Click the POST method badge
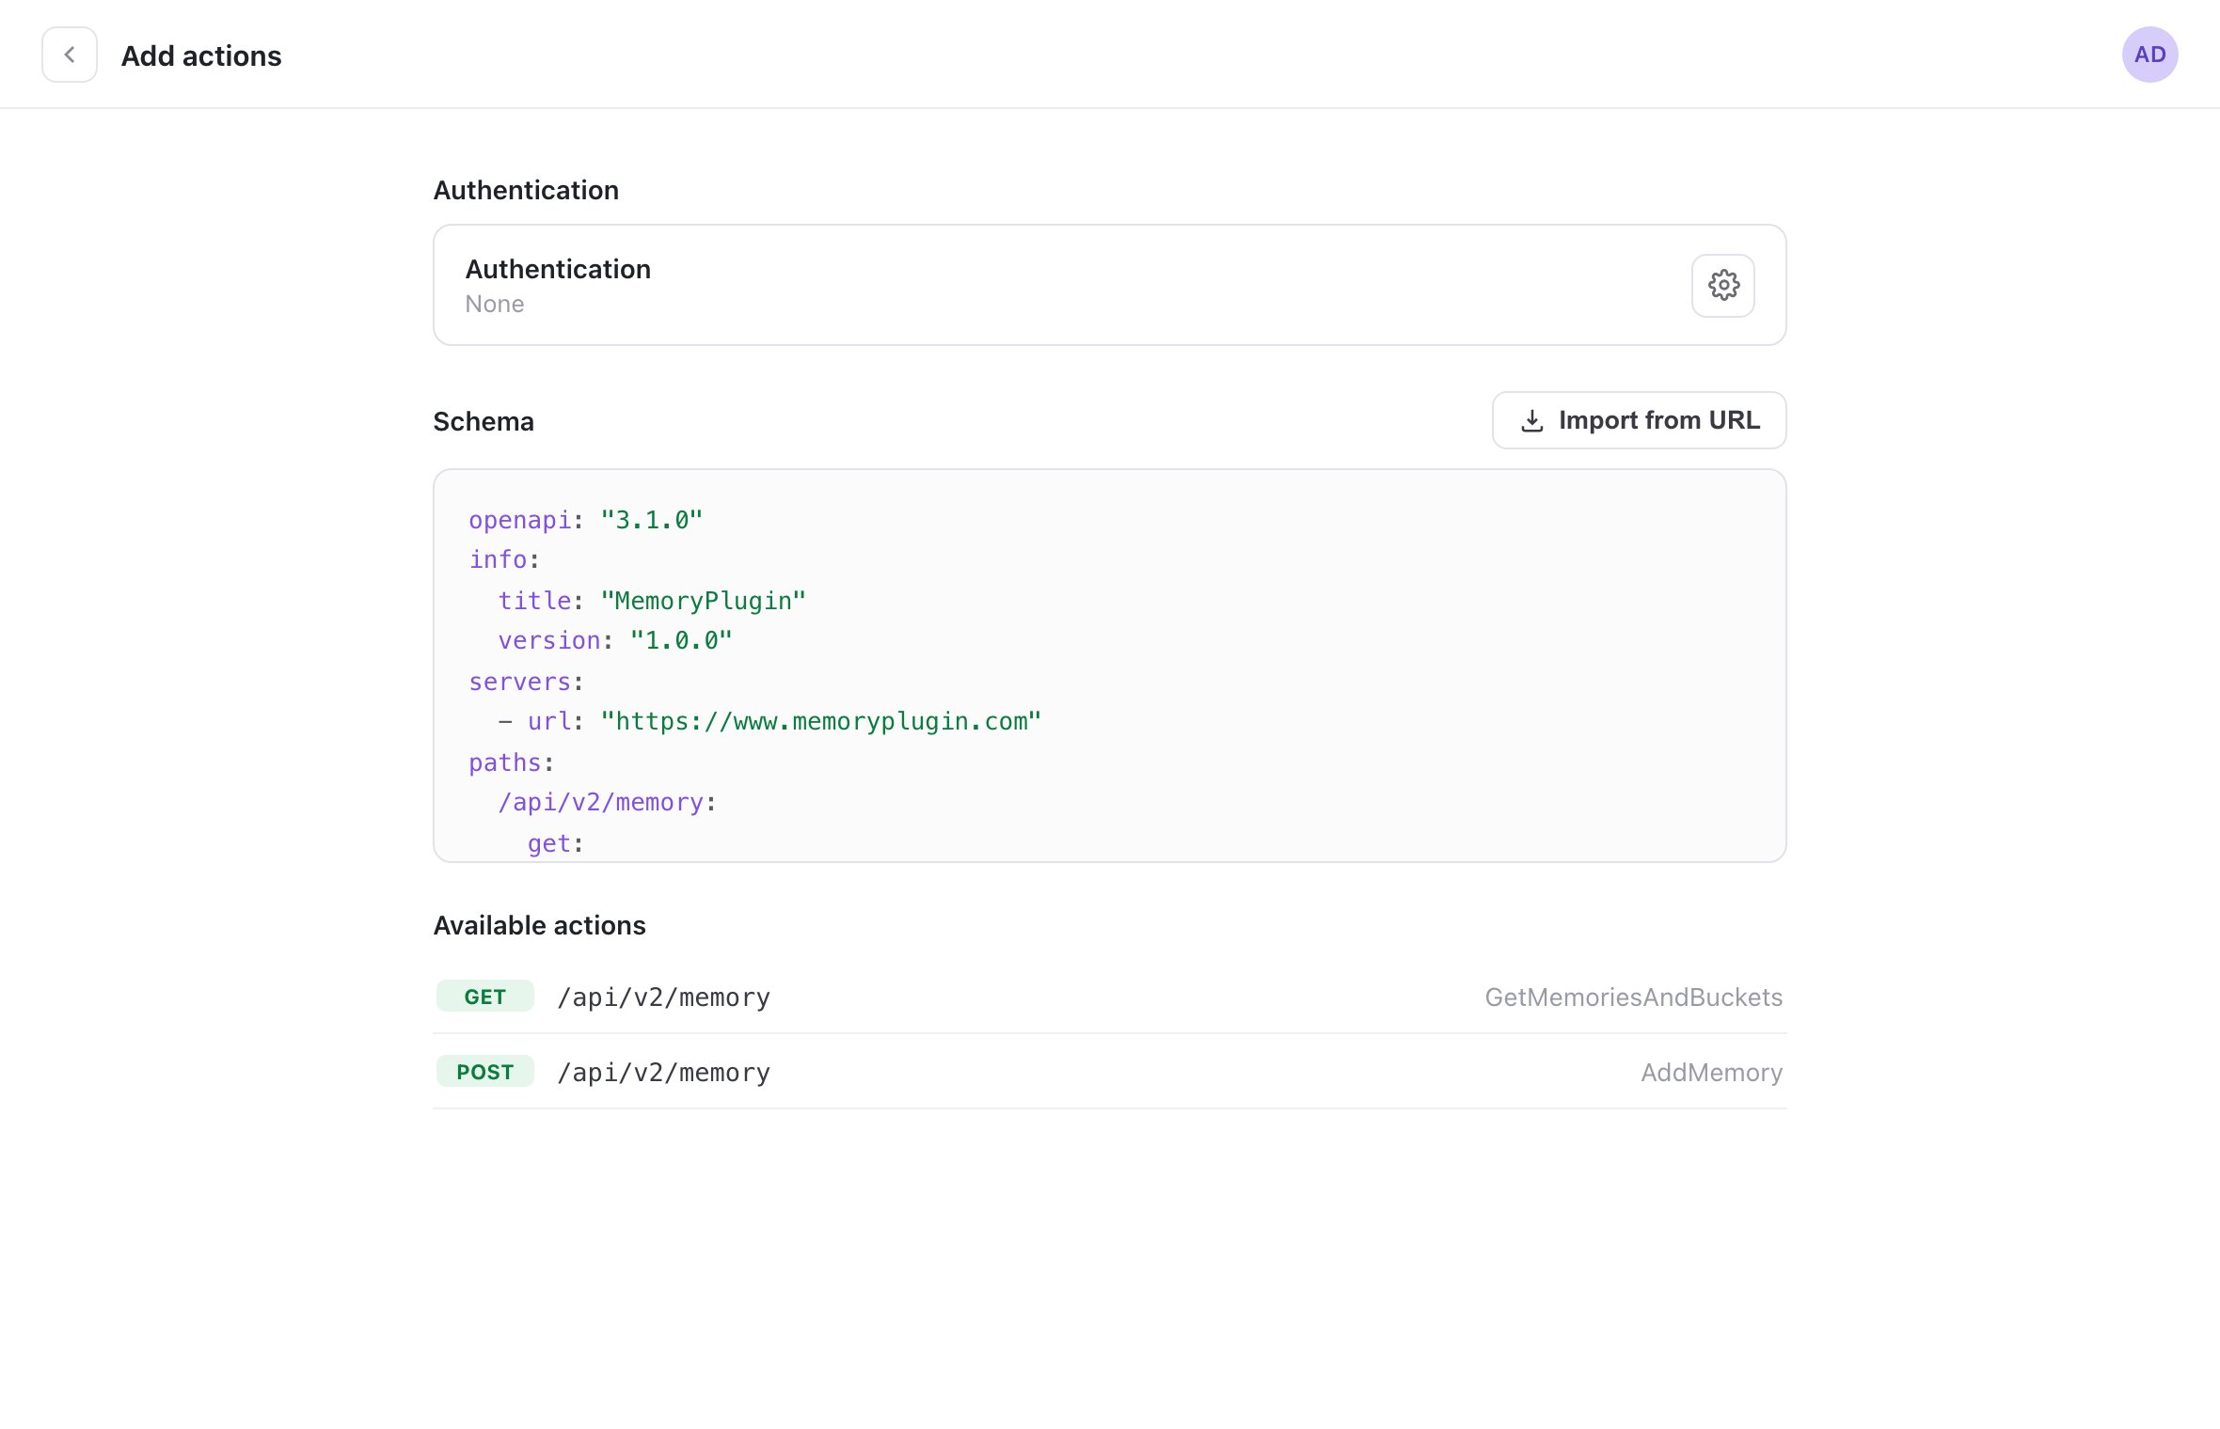Viewport: 2220px width, 1429px height. tap(485, 1072)
